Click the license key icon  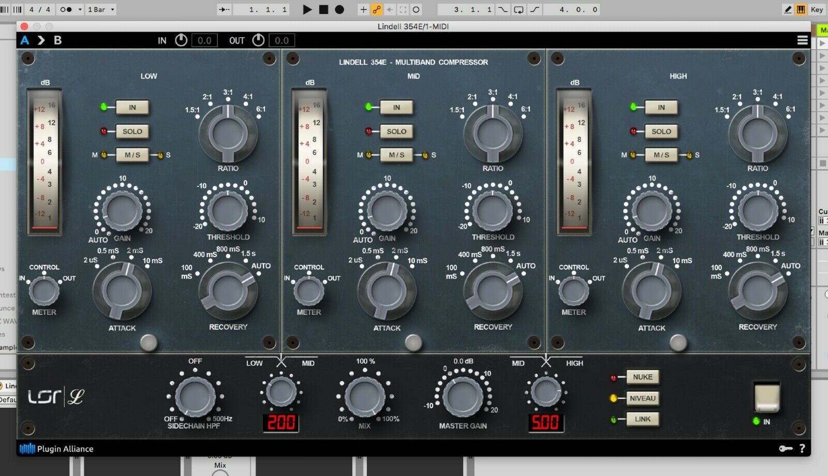coord(786,449)
